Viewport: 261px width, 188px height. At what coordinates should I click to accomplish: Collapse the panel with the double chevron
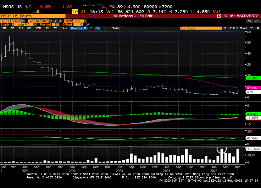[x=224, y=28]
